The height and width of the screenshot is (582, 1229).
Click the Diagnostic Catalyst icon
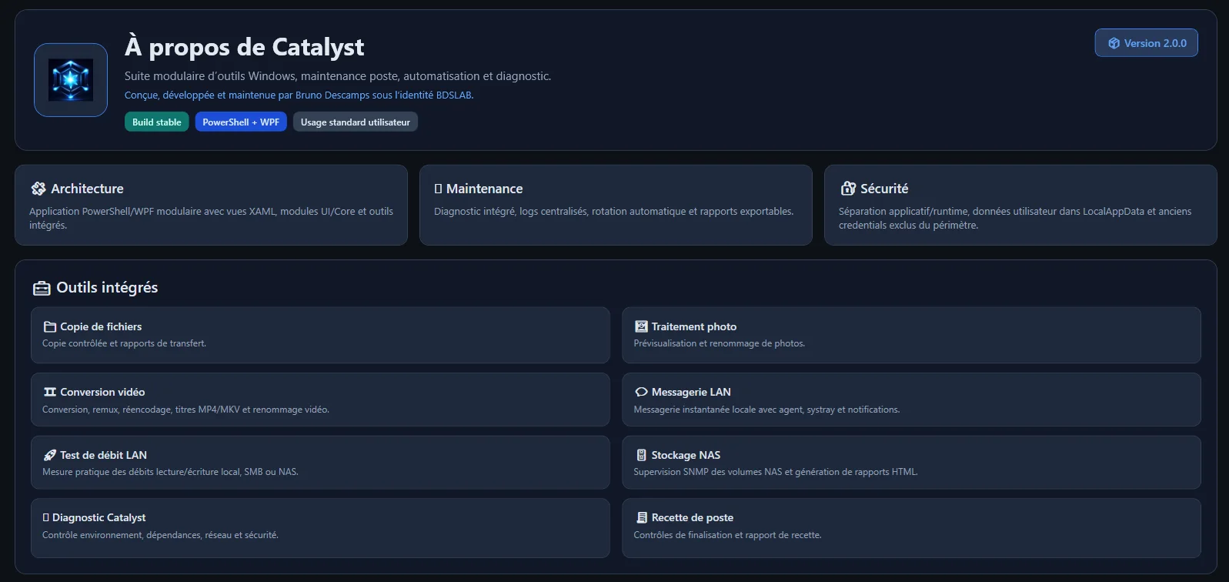coord(46,517)
